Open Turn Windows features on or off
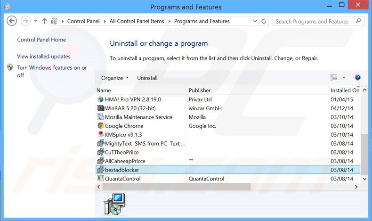372x221 pixels. pos(52,71)
